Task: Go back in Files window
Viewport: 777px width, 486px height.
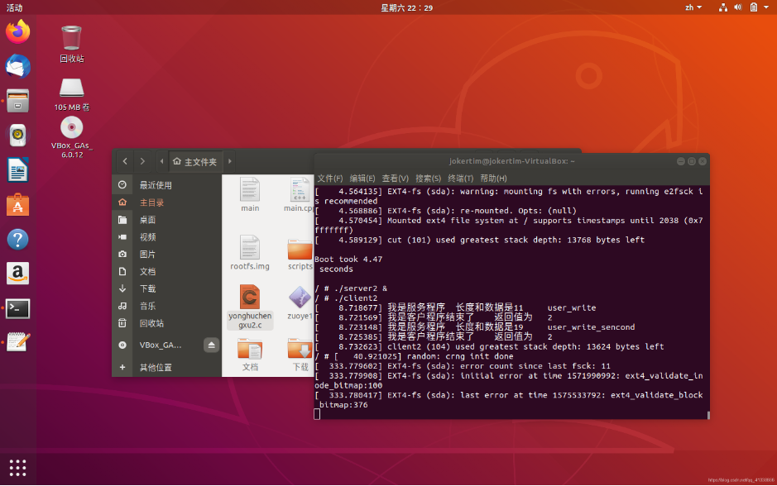Action: pyautogui.click(x=125, y=161)
